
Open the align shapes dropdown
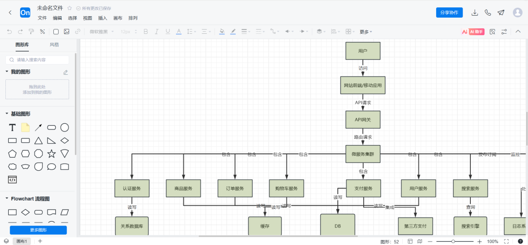pos(335,32)
